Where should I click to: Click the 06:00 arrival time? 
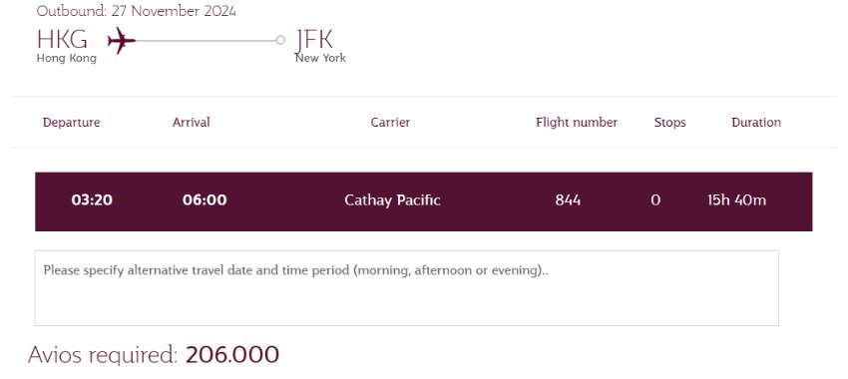205,200
